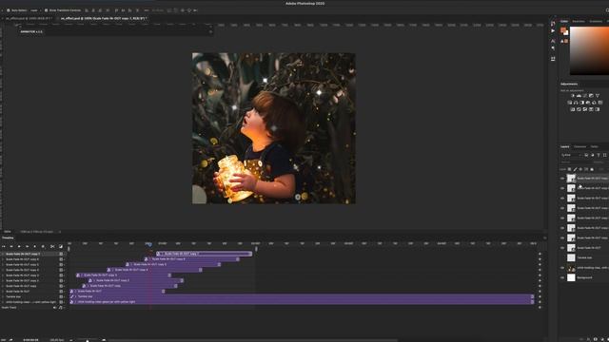Image resolution: width=609 pixels, height=342 pixels.
Task: Enable Show Transform Controls checkbox
Action: (46, 10)
